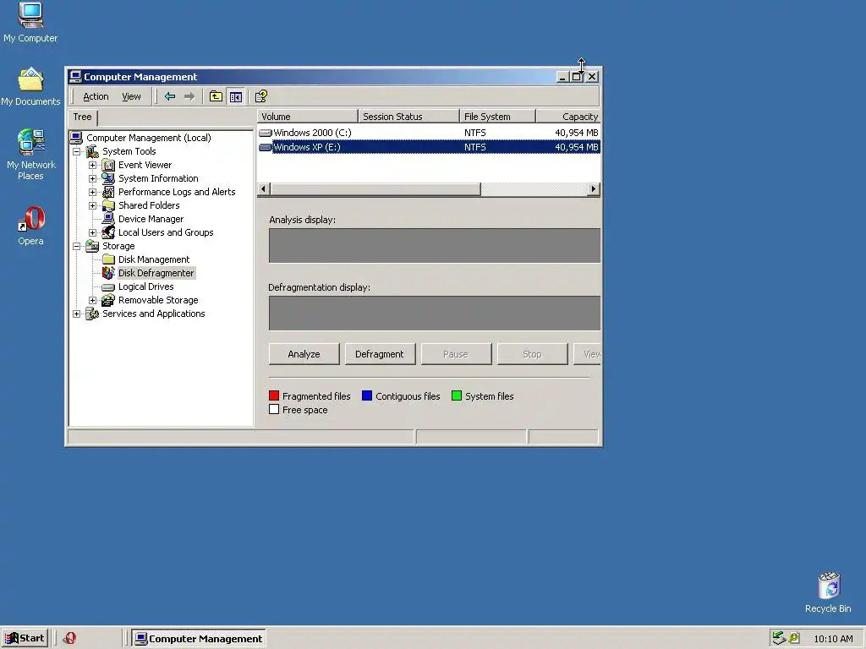866x649 pixels.
Task: Click the volume list horizontal scrollbar thumb
Action: point(375,189)
